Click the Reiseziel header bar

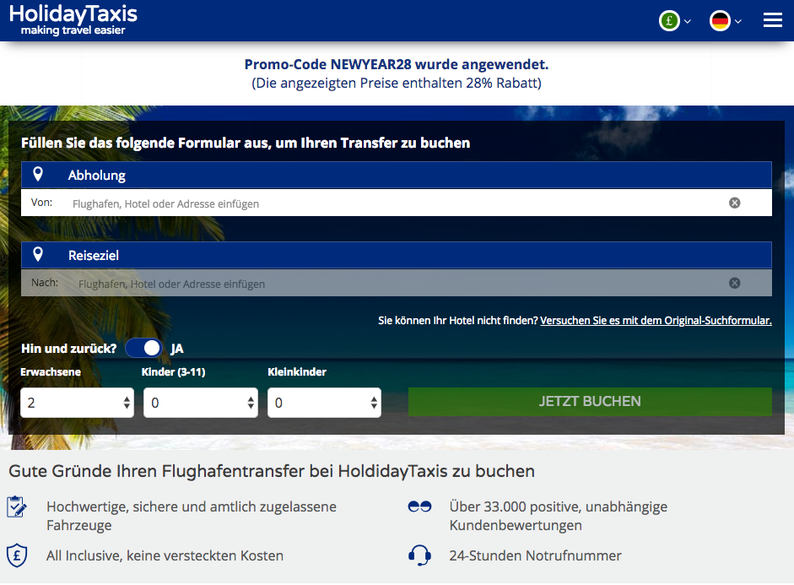point(397,255)
